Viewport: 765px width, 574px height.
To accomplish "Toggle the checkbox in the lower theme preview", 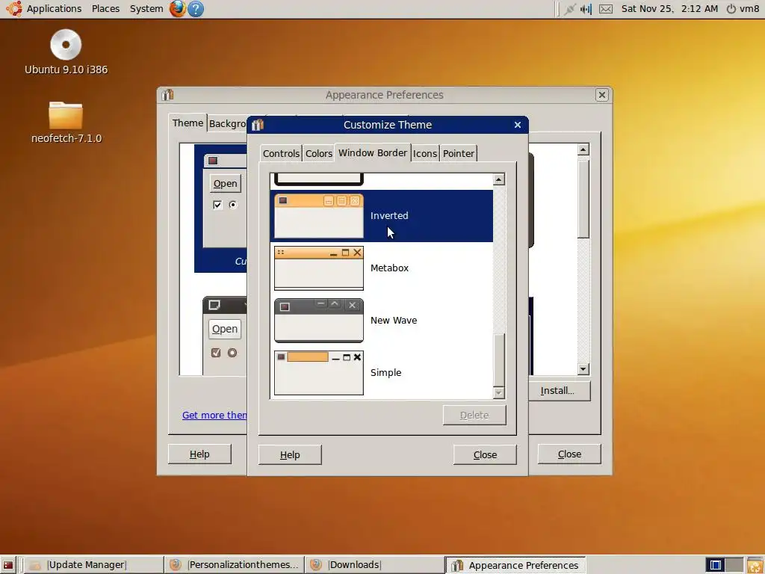I will coord(216,353).
